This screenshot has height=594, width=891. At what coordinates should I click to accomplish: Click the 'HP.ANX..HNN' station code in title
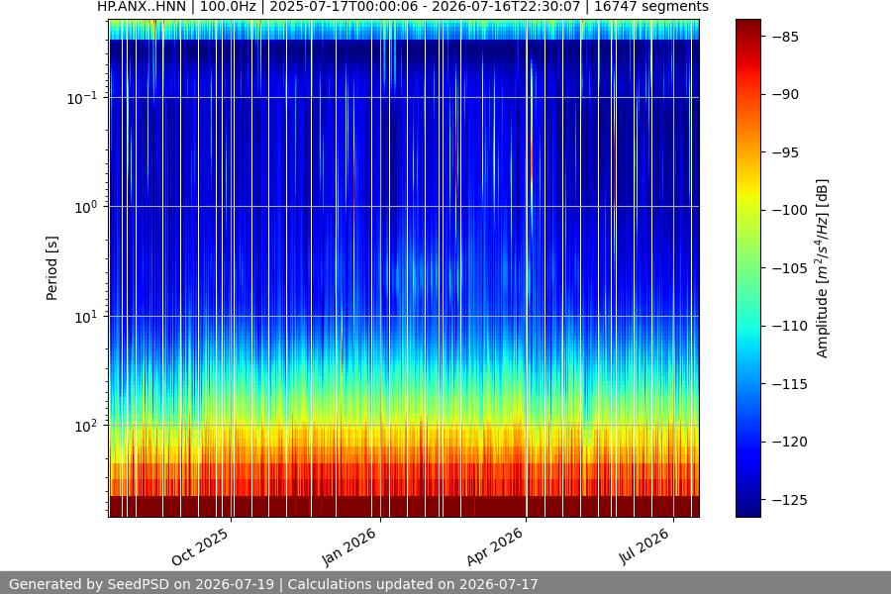[142, 7]
